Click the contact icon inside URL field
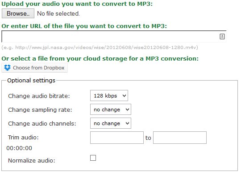 coord(222,37)
